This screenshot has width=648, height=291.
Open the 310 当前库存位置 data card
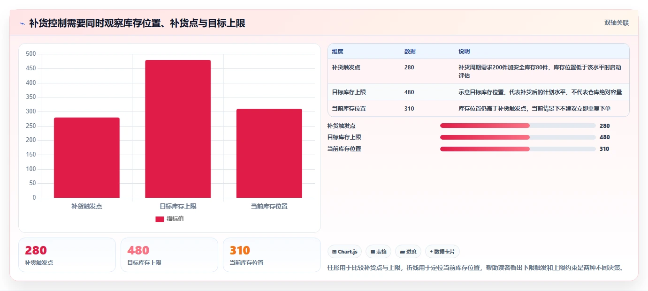click(x=272, y=255)
